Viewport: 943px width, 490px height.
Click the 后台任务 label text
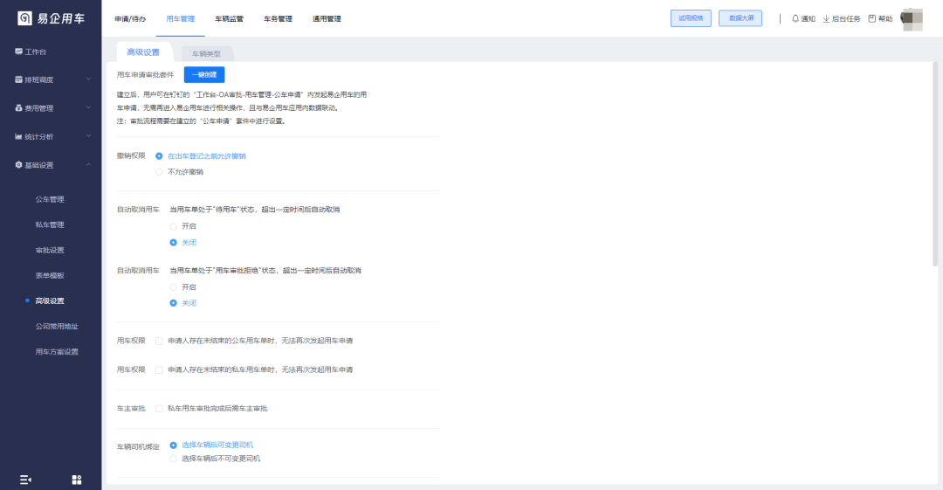(846, 18)
